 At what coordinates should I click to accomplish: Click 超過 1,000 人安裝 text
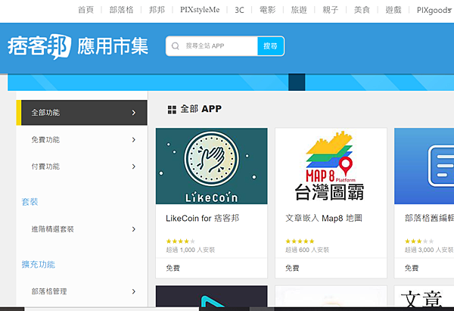pyautogui.click(x=191, y=250)
